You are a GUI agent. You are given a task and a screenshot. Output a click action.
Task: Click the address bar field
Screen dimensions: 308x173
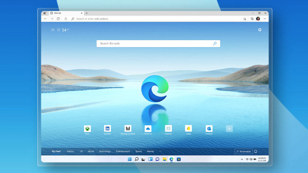click(x=155, y=19)
